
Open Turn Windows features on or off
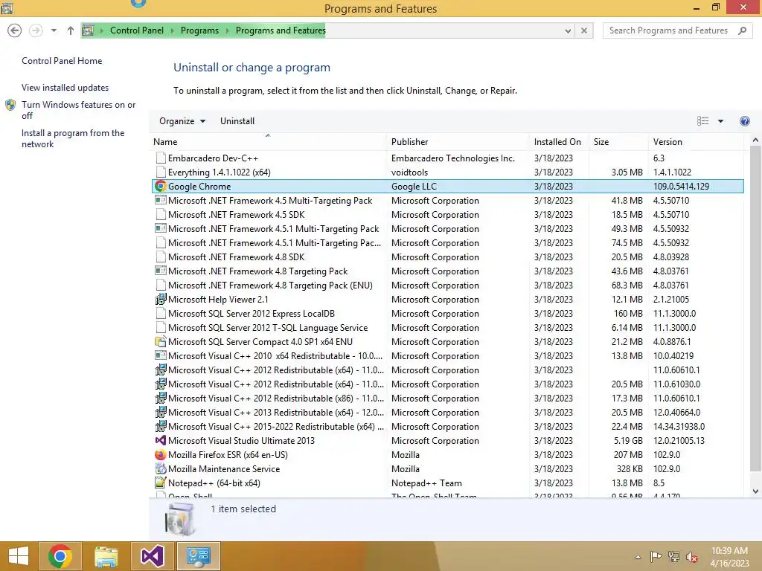coord(78,110)
